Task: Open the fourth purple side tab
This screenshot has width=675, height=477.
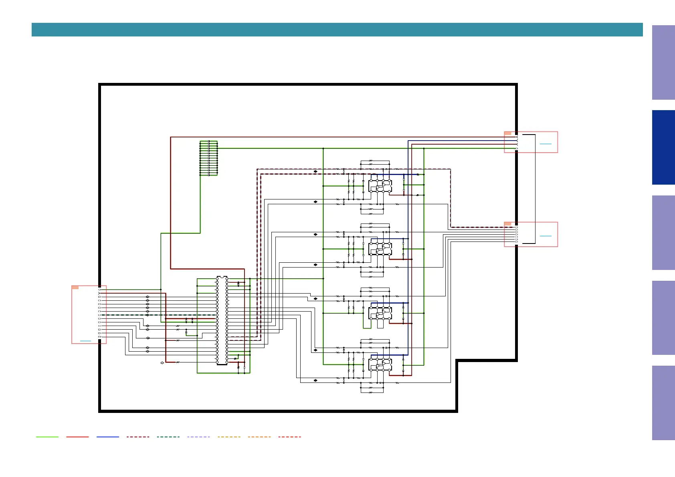Action: (663, 318)
